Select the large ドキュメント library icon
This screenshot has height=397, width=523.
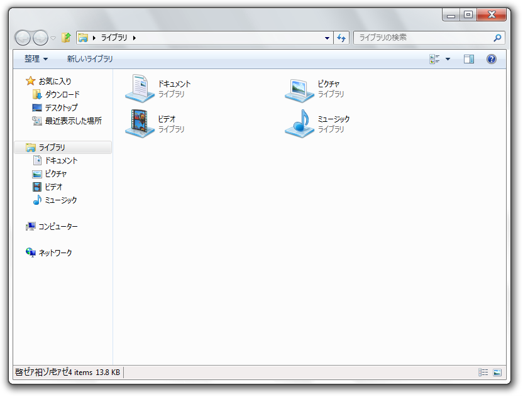[x=140, y=89]
